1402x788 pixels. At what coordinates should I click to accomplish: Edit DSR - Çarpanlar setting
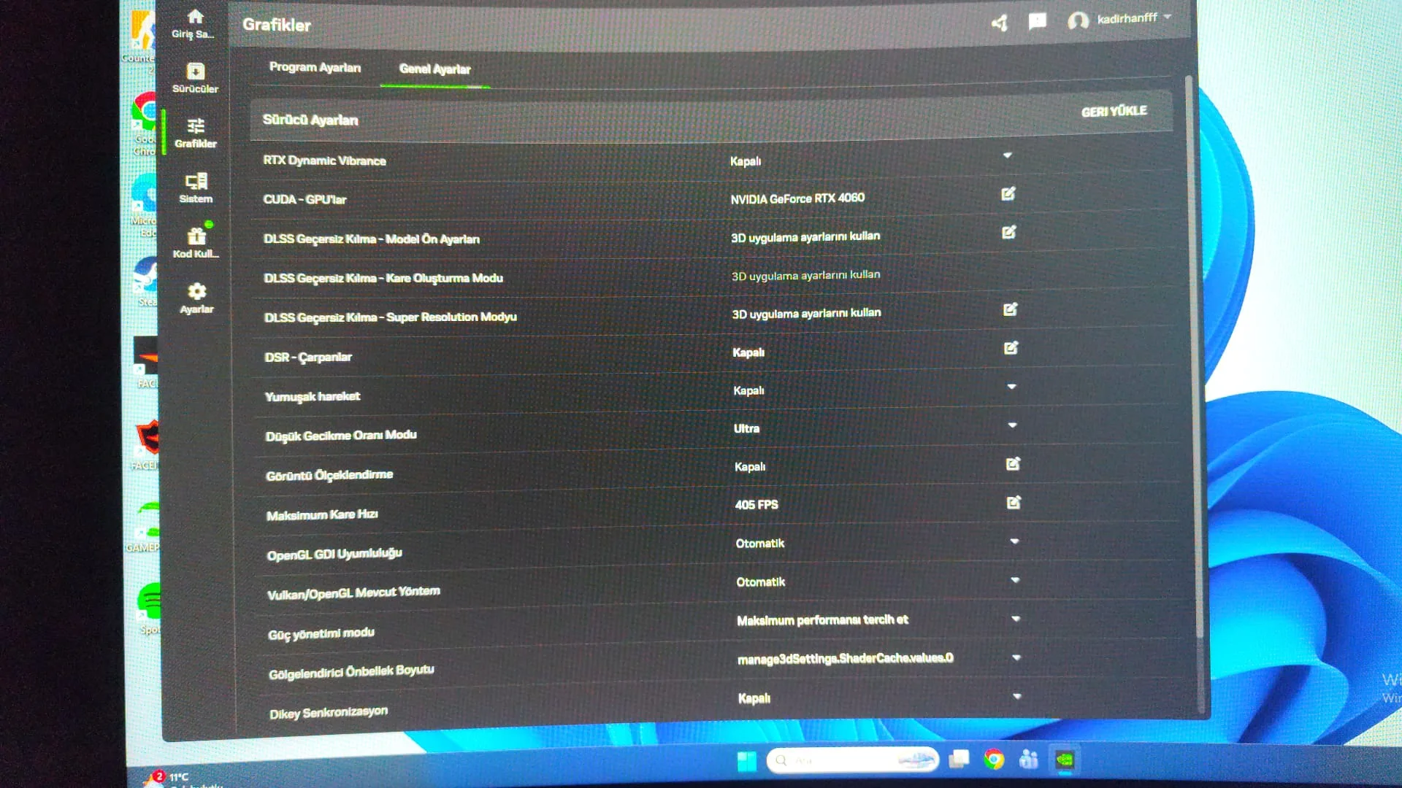[x=1011, y=348]
